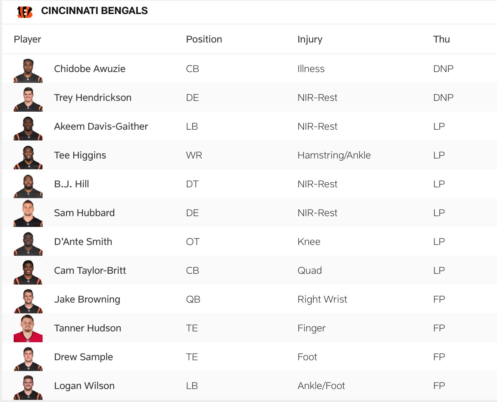Image resolution: width=497 pixels, height=402 pixels.
Task: Click the Akeem Davis-Gaither name link
Action: 101,126
